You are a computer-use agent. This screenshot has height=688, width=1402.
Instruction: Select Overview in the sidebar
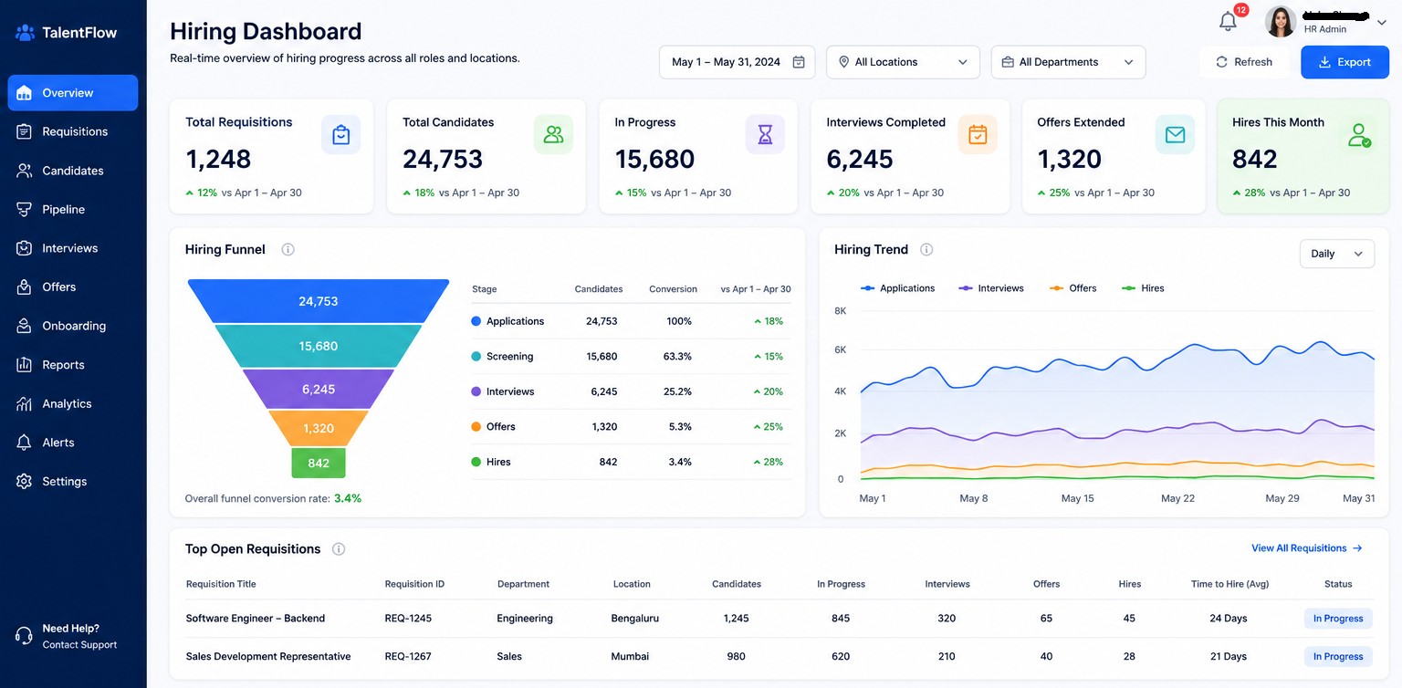[73, 93]
